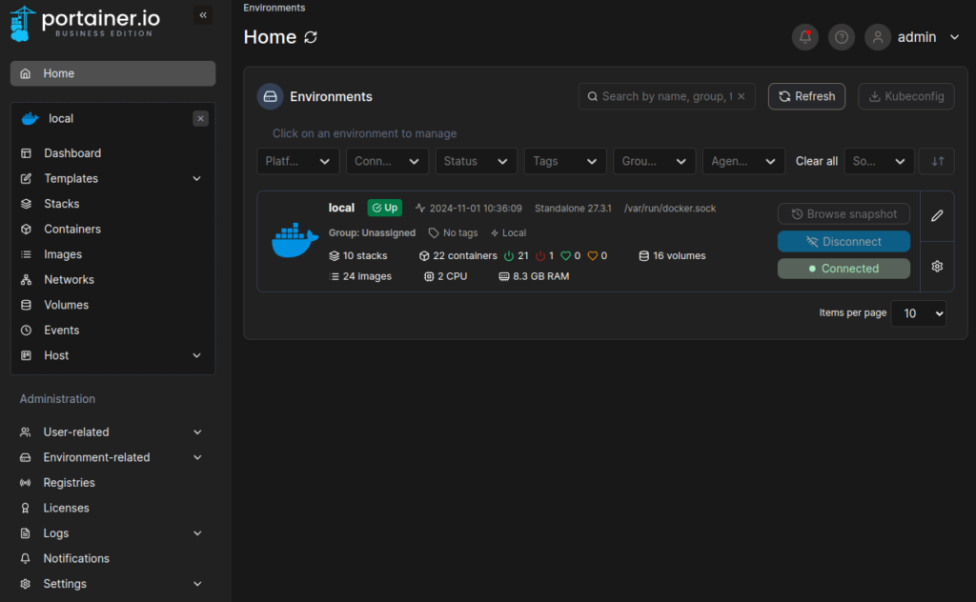Click the Kubeconfig button

pos(906,96)
